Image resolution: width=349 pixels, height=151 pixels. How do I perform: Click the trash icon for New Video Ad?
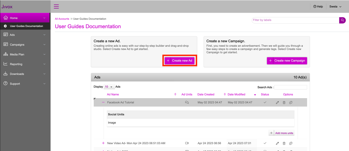284,143
